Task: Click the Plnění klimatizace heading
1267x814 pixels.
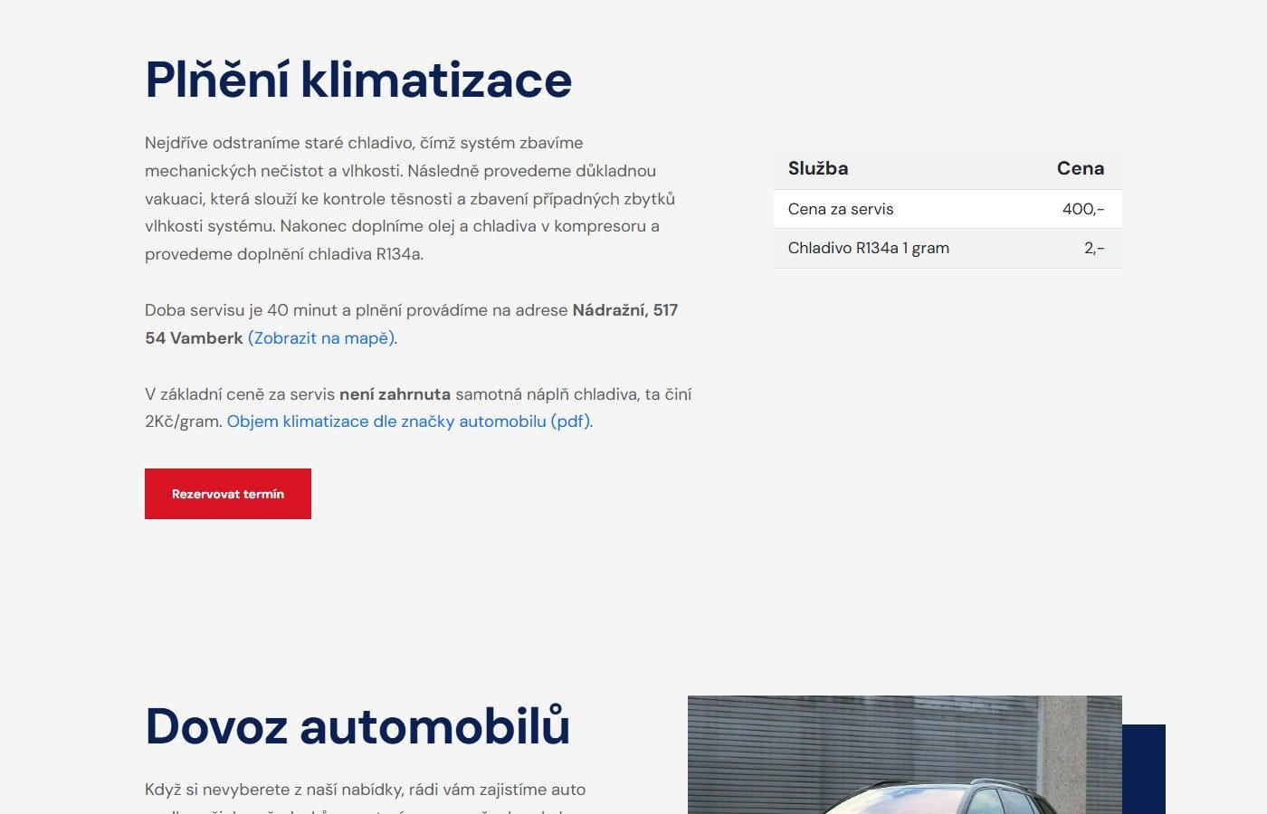Action: (x=358, y=80)
